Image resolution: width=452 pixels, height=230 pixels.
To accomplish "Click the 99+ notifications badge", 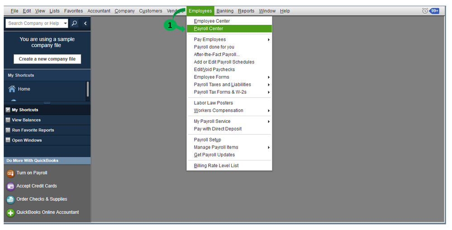I will tap(434, 11).
